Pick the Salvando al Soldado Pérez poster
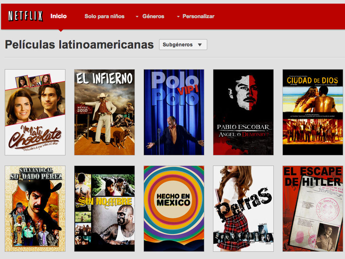Screen dimensions: 345x259 [35, 208]
